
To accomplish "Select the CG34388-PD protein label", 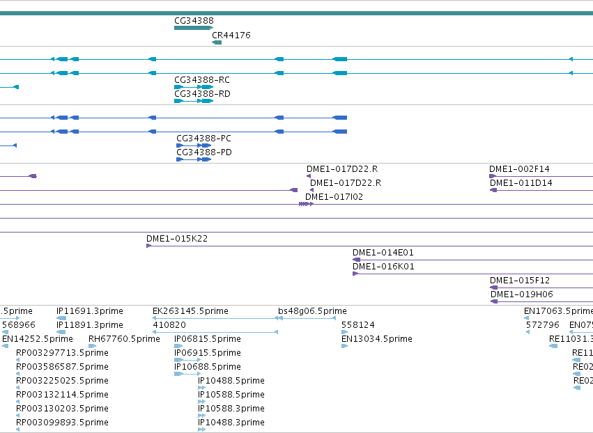I will click(204, 152).
